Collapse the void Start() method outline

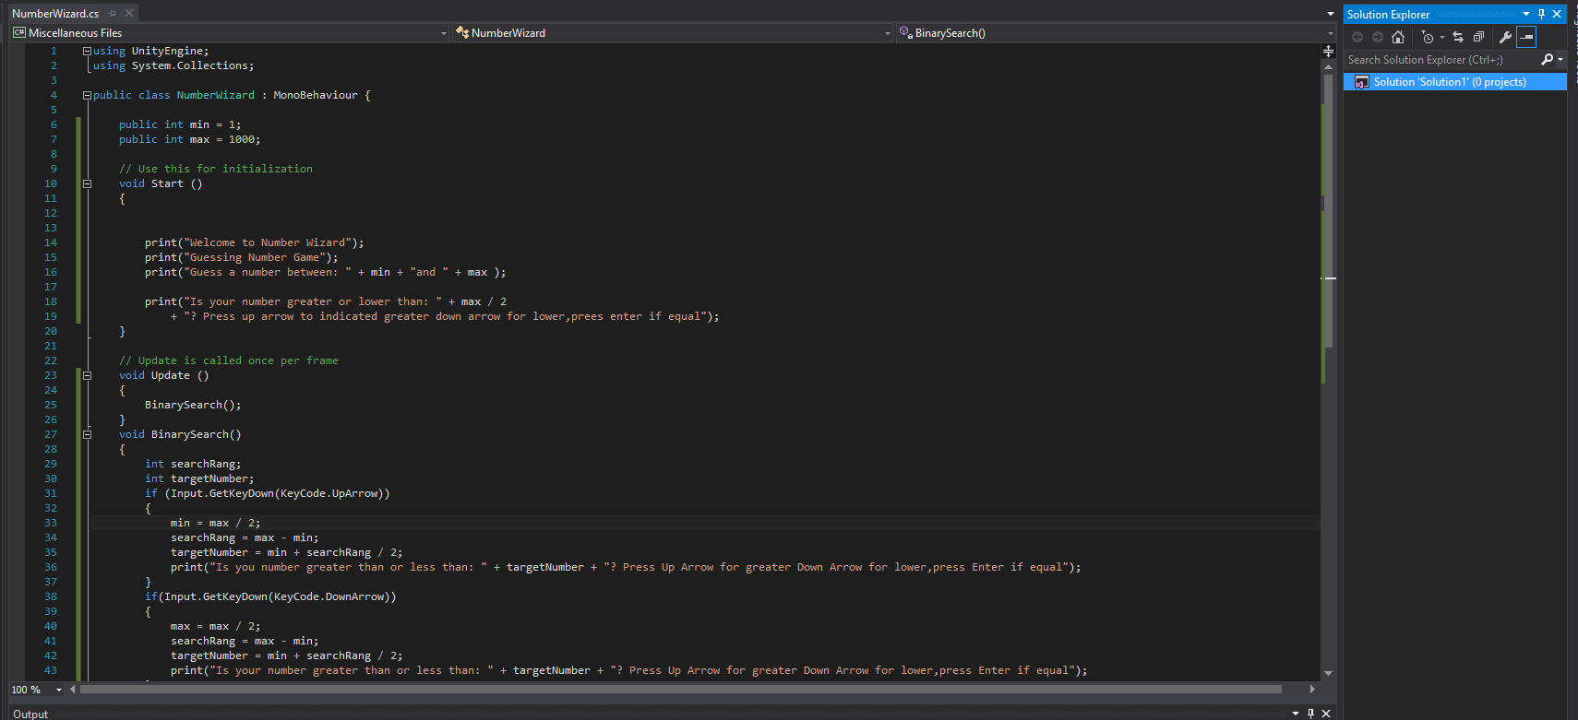point(88,183)
